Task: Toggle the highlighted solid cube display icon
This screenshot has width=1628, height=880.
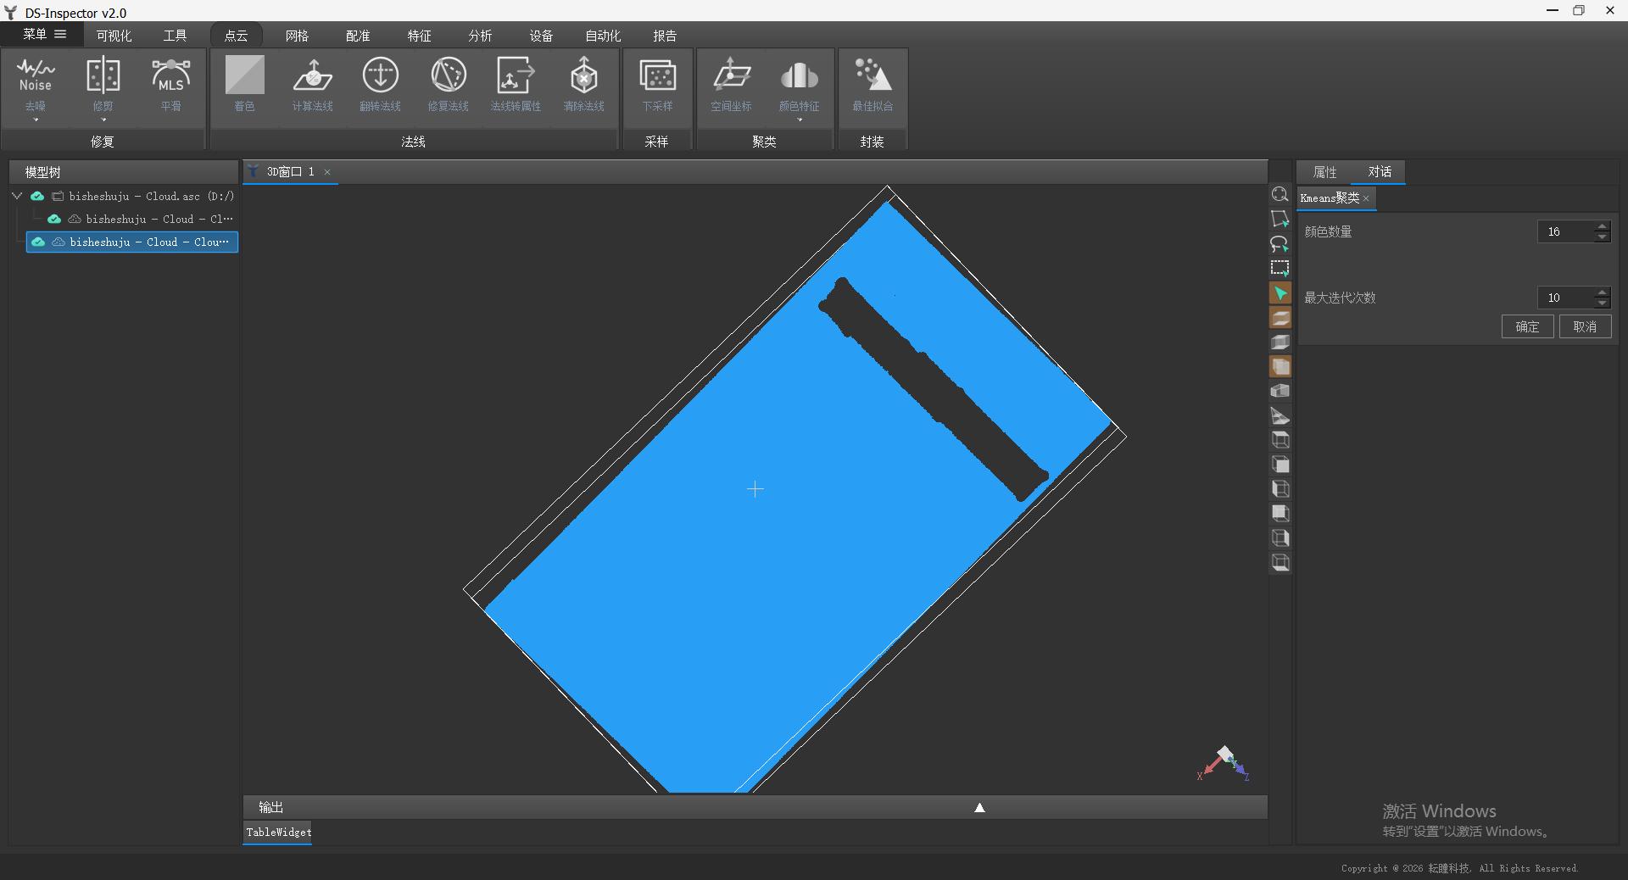Action: 1280,367
